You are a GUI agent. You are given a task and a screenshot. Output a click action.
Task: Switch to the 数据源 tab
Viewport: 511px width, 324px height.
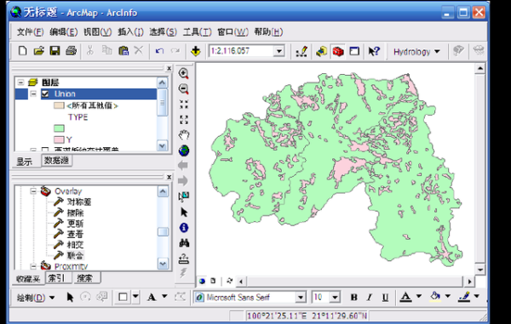56,161
